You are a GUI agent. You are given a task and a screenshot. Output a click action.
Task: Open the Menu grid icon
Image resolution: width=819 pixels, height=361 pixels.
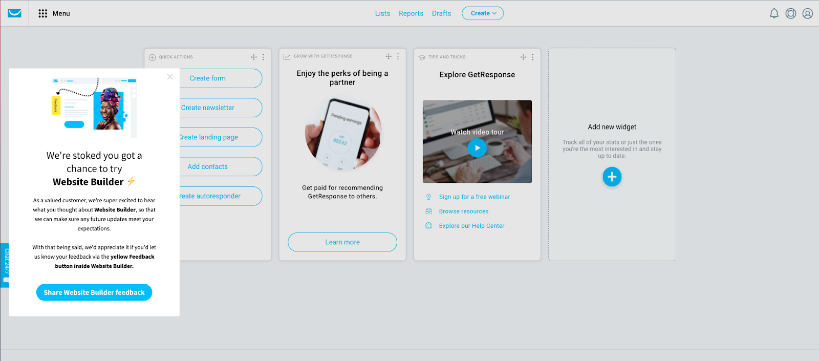(x=43, y=13)
